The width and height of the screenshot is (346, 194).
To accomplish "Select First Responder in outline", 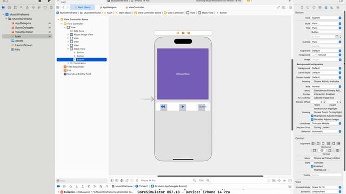I will point(75,67).
